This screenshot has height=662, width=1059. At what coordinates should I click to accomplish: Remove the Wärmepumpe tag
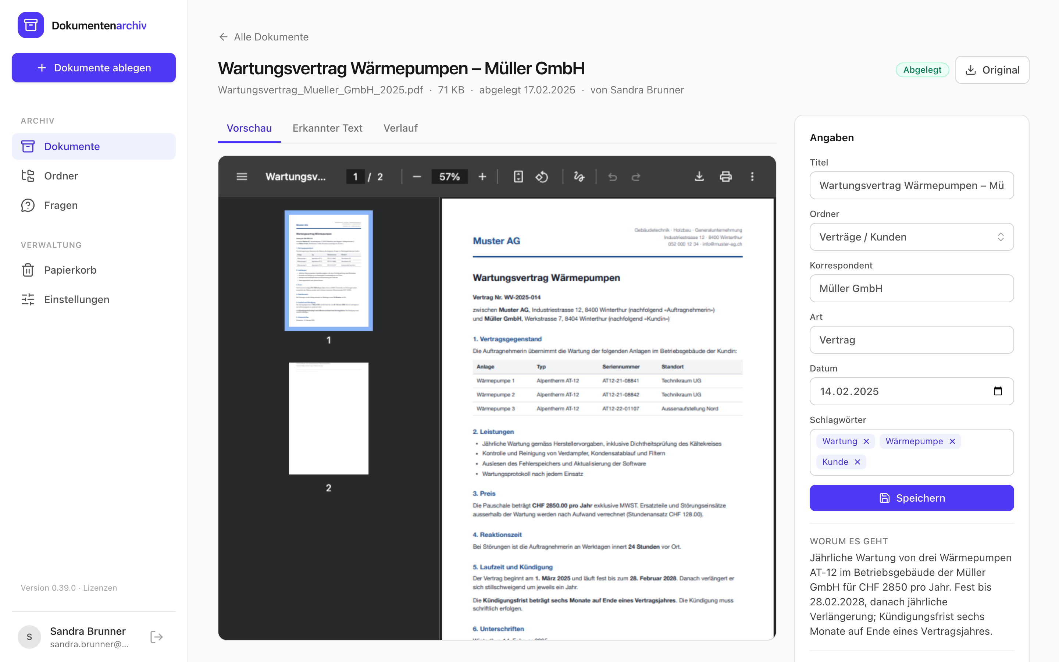pyautogui.click(x=952, y=441)
